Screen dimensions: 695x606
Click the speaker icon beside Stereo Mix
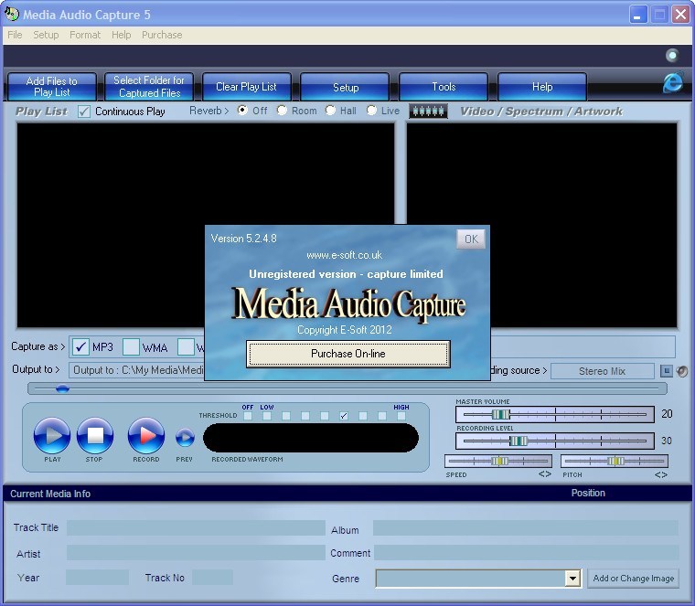coord(681,371)
